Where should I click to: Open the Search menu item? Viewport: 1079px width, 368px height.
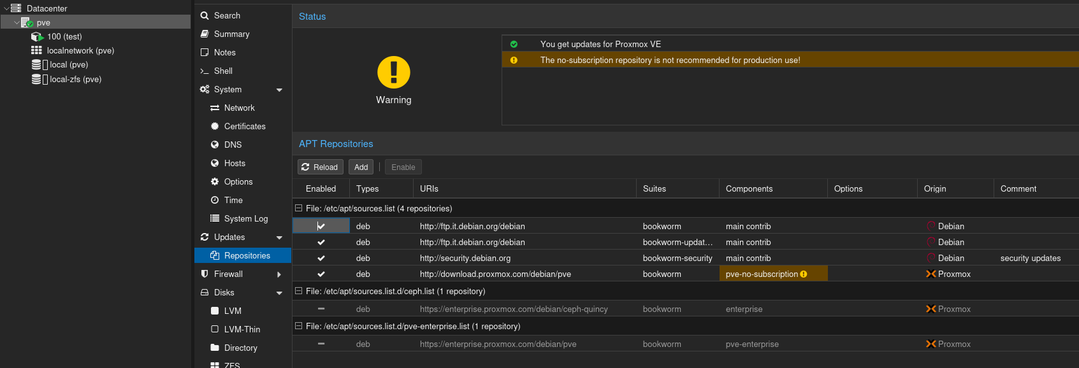coord(243,15)
